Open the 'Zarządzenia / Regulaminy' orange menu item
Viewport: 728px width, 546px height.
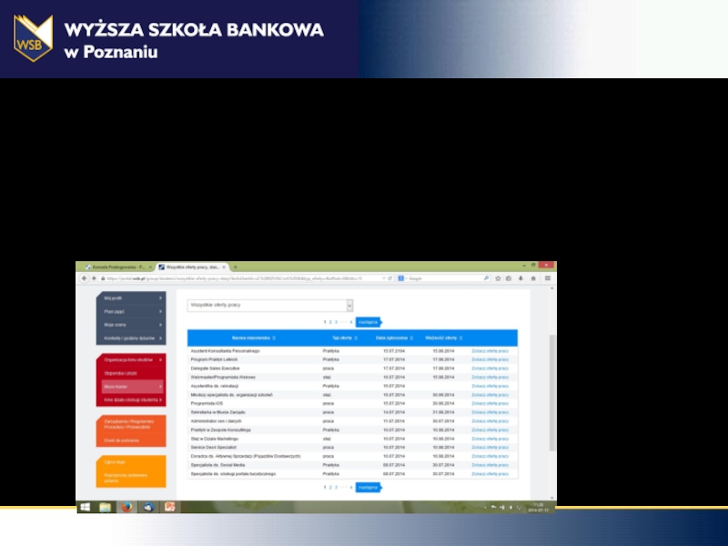131,424
